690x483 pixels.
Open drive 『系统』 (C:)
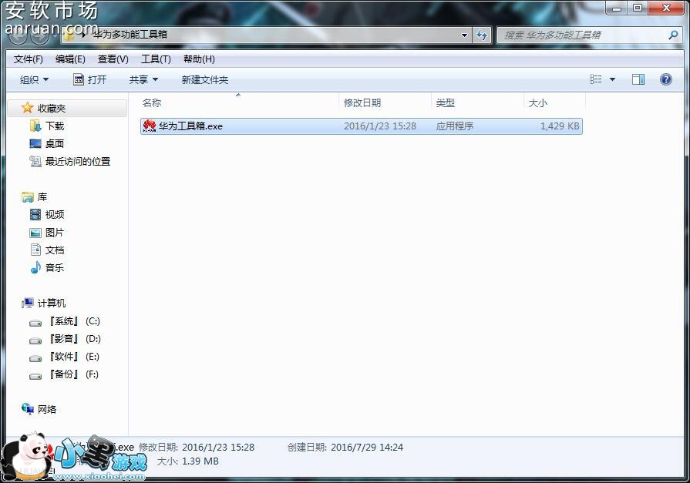pos(74,321)
